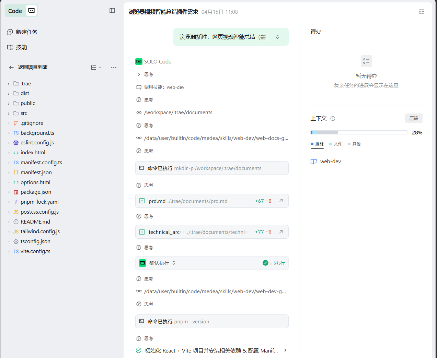The height and width of the screenshot is (358, 437).
Task: Open README.md file
Action: (x=32, y=222)
